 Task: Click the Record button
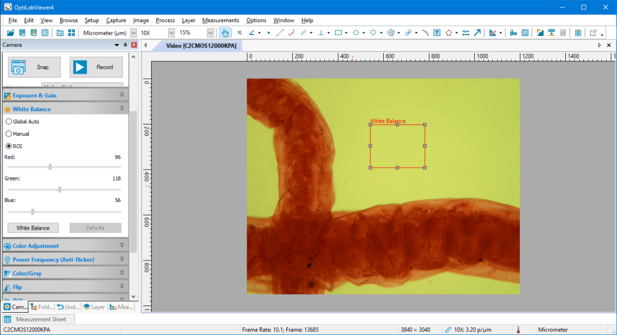[x=96, y=67]
